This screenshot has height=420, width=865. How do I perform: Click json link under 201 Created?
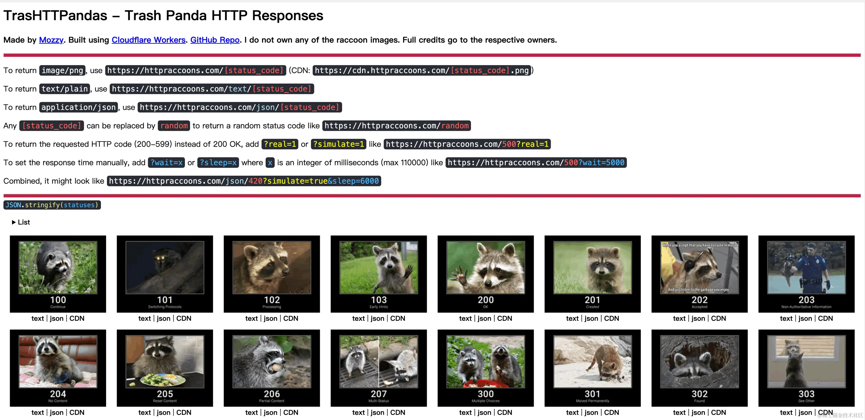tap(591, 318)
